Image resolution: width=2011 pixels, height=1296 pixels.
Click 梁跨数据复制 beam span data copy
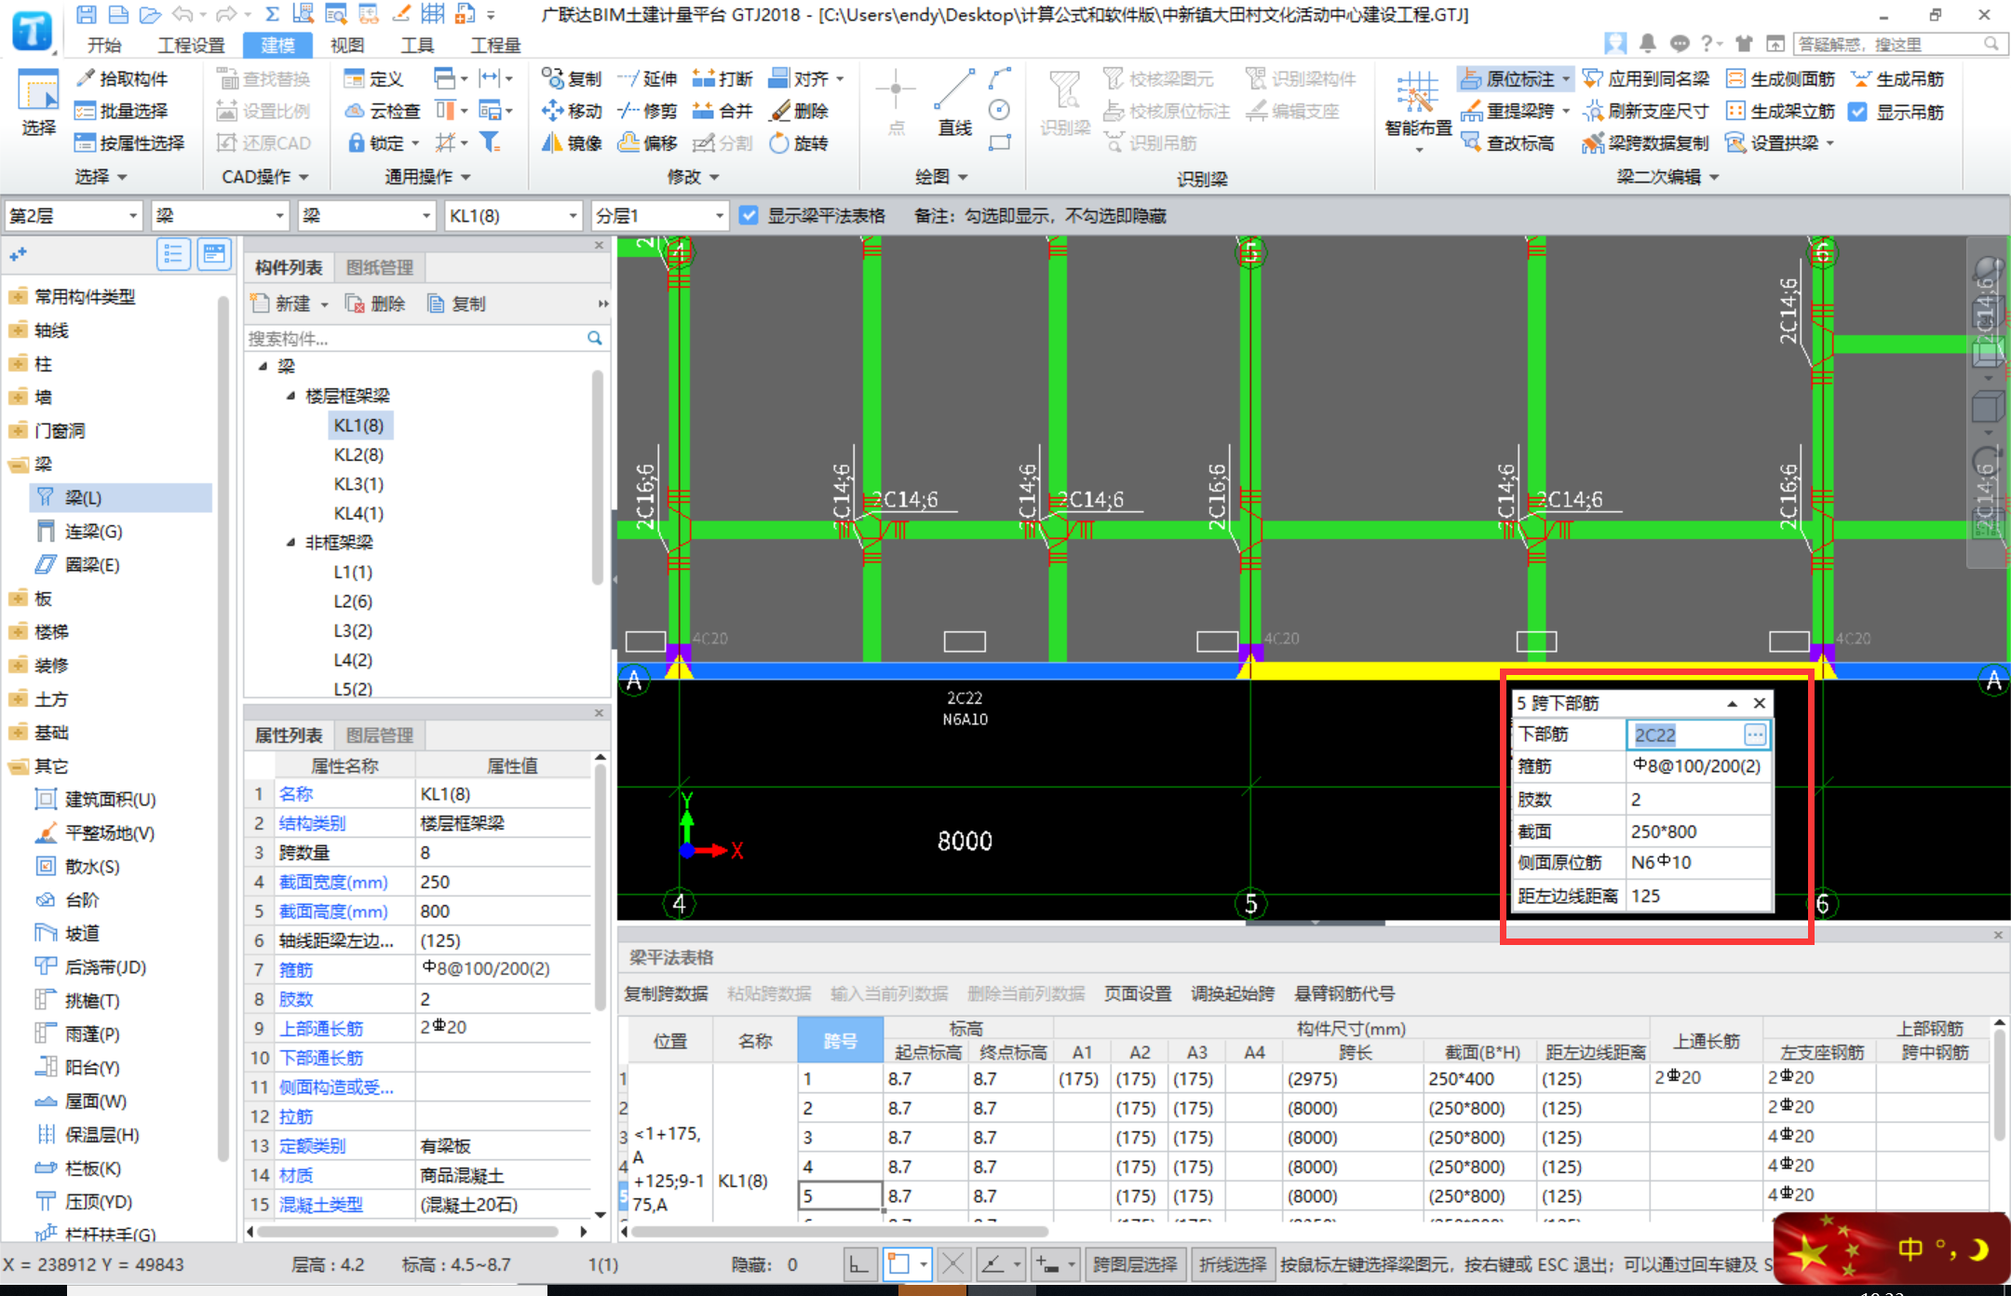(1646, 142)
